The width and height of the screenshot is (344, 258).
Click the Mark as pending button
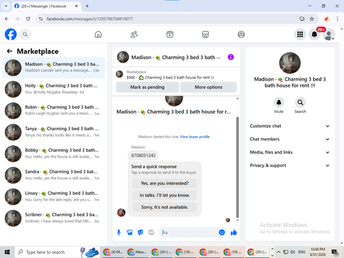click(x=147, y=87)
